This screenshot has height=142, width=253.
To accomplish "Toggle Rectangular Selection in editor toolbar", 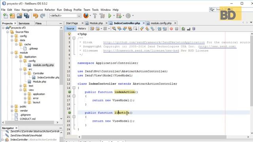I will pos(135,29).
